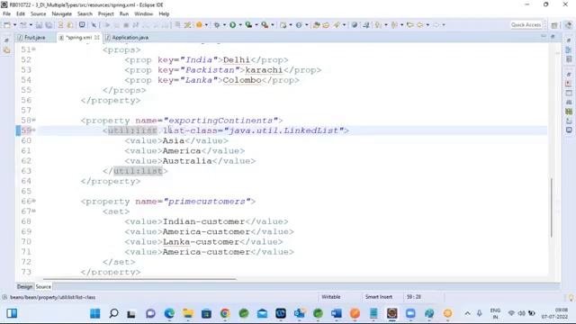The width and height of the screenshot is (576, 324).
Task: Click the Run green play toolbar icon
Action: [232, 25]
